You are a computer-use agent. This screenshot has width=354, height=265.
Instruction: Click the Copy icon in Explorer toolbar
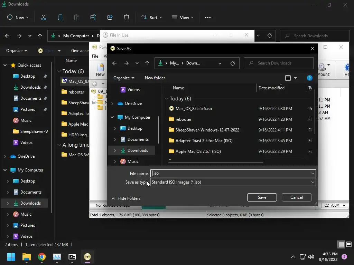(x=60, y=17)
